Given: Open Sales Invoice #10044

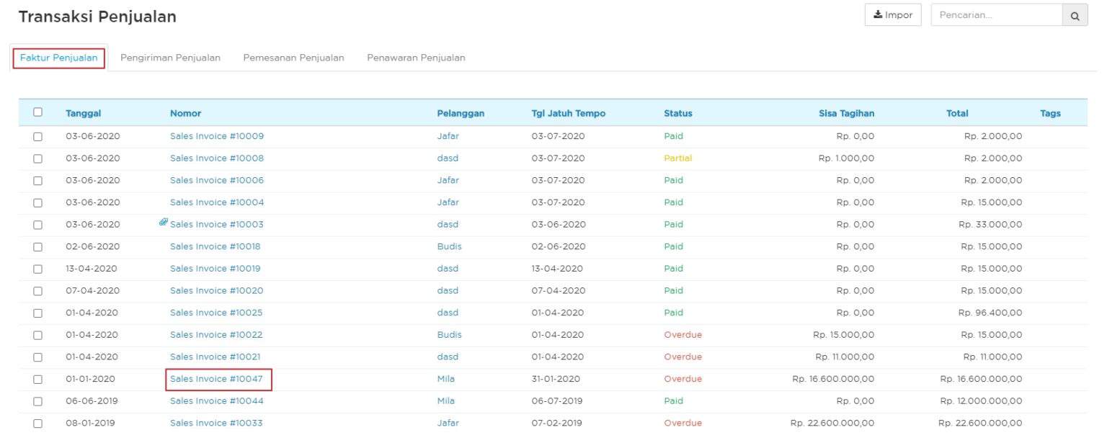Looking at the screenshot, I should pos(215,400).
